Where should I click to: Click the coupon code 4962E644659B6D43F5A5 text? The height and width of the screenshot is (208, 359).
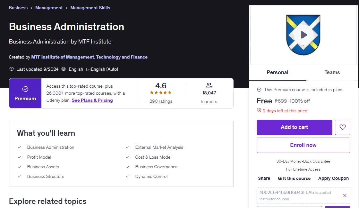pyautogui.click(x=286, y=192)
